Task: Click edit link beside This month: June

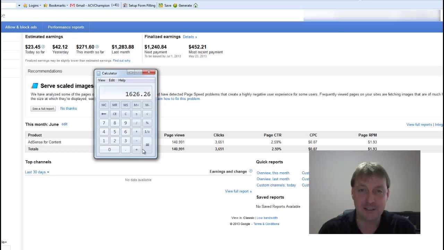Action: [65, 124]
